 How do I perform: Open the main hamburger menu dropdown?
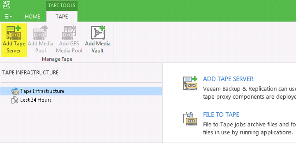point(8,17)
